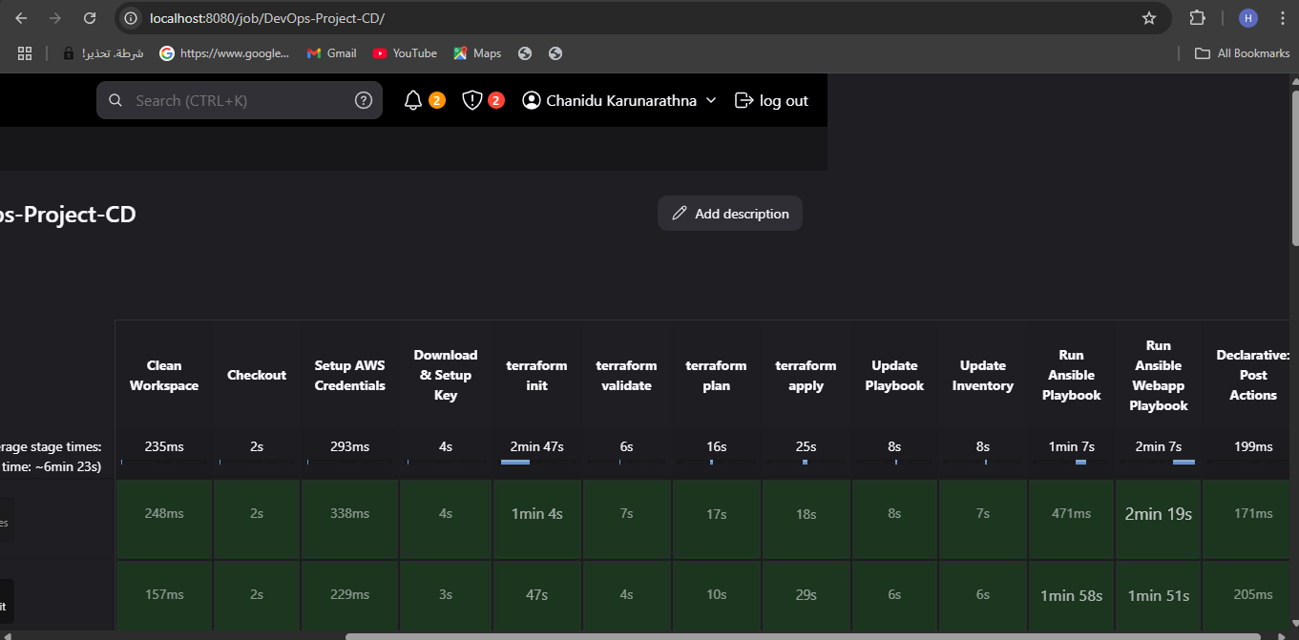Go back in browser history
The height and width of the screenshot is (640, 1299).
coord(21,18)
